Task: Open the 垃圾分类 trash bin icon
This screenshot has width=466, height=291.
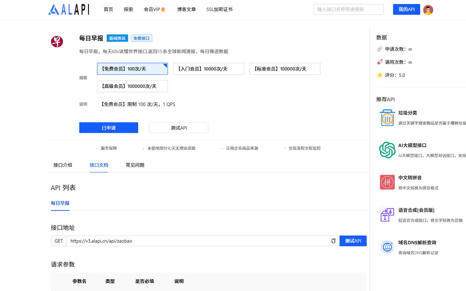Action: (x=387, y=117)
